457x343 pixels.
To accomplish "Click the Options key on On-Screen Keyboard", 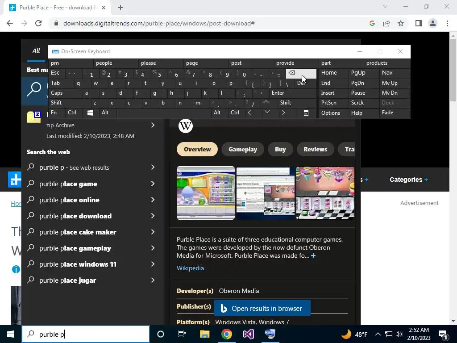I will (334, 113).
